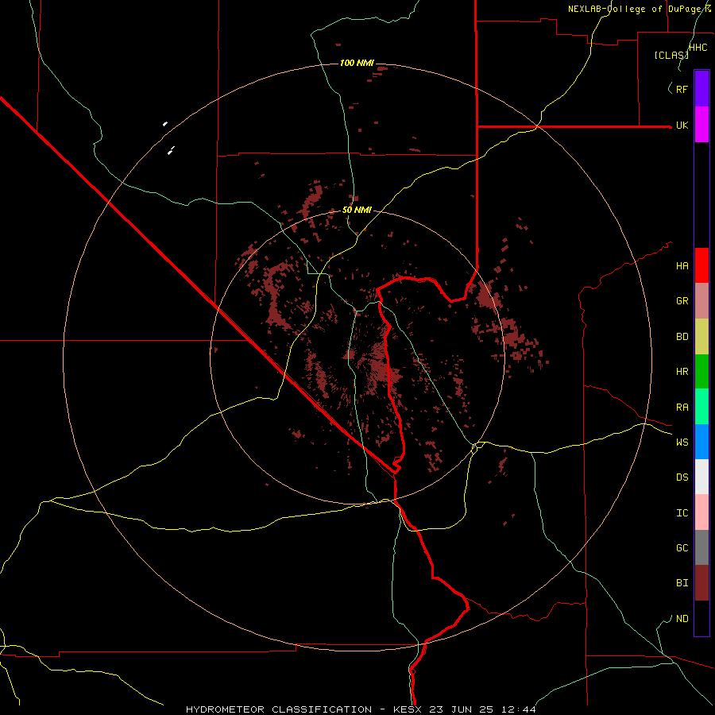This screenshot has width=715, height=715.
Task: Click the [CLAS] unit label
Action: tap(671, 55)
